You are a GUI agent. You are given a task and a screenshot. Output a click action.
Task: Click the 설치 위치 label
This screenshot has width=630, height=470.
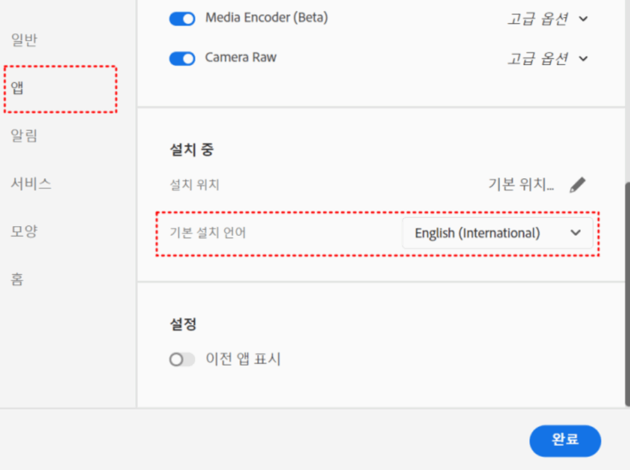pyautogui.click(x=194, y=185)
